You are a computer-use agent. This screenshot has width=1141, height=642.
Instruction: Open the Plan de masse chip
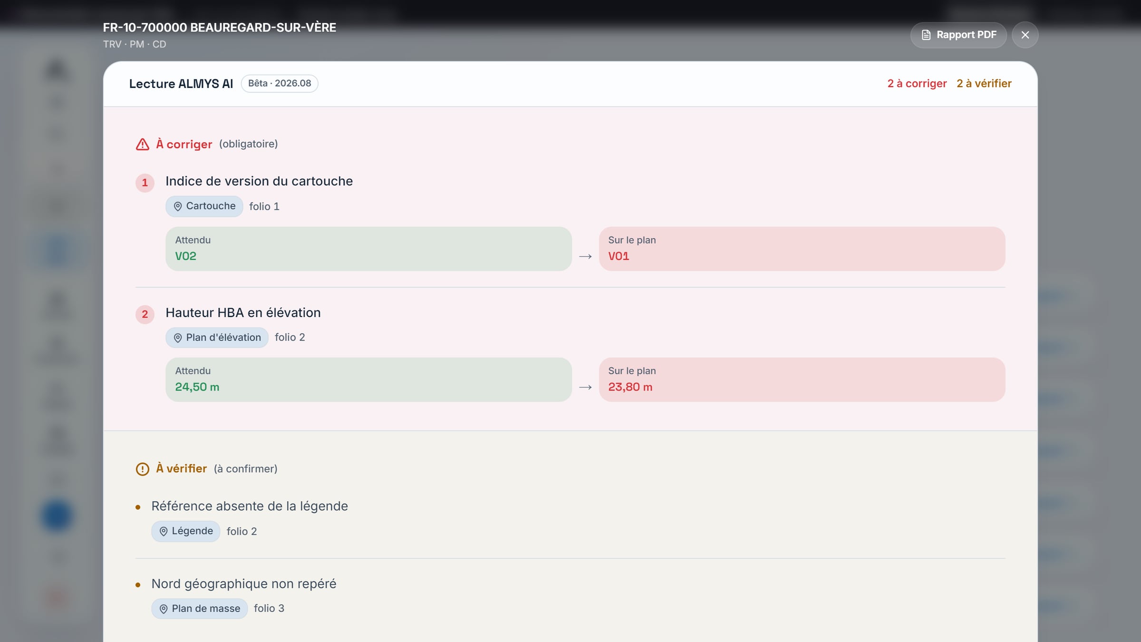pyautogui.click(x=200, y=609)
